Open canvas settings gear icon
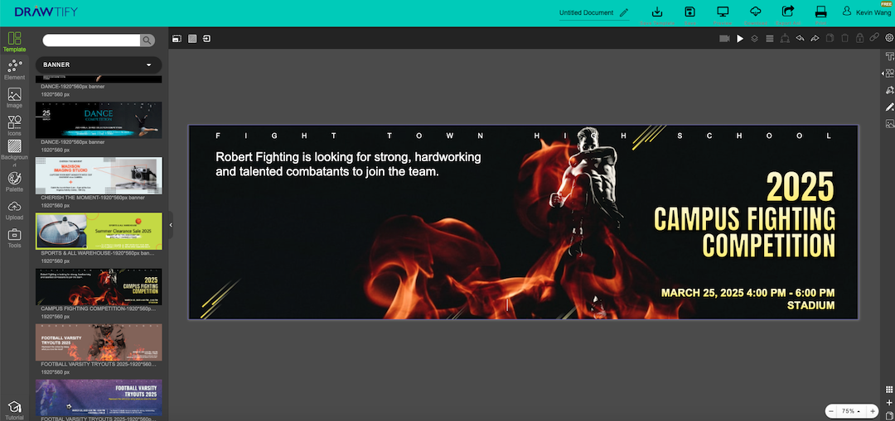The width and height of the screenshot is (895, 421). tap(889, 39)
